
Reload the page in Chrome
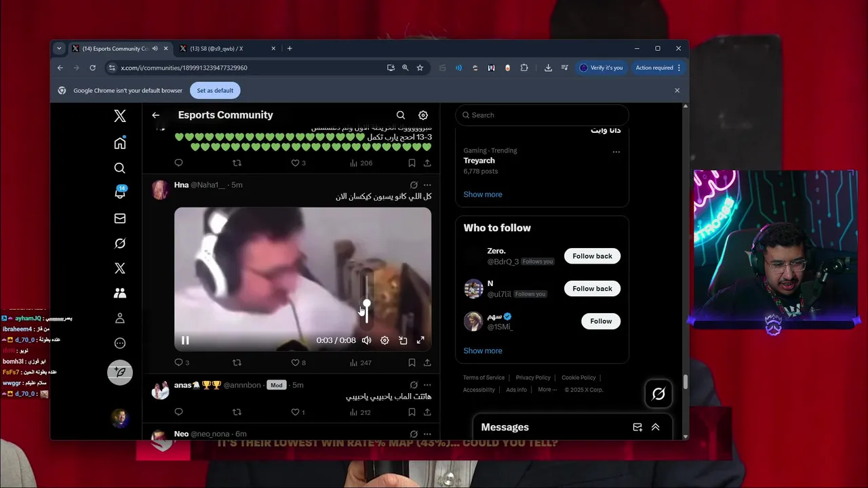click(x=92, y=68)
